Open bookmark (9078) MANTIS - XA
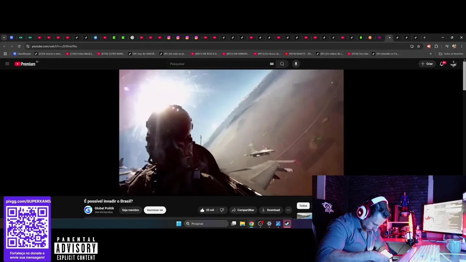466x262 pixels. [299, 54]
